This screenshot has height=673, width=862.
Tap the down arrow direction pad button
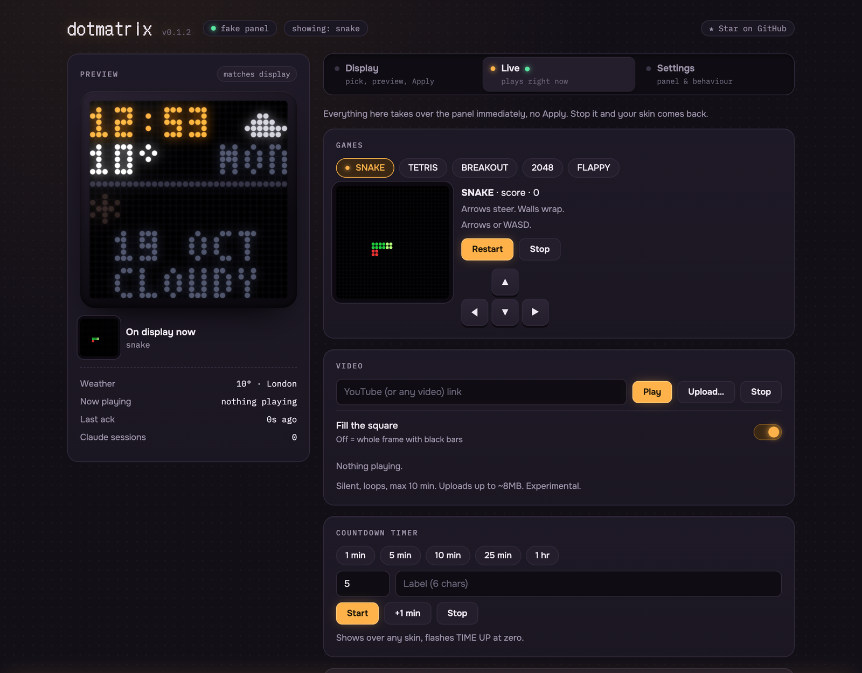(x=505, y=312)
